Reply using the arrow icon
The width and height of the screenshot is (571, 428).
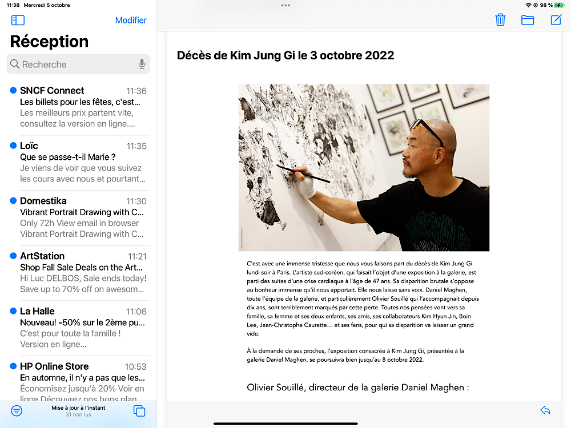tap(545, 410)
